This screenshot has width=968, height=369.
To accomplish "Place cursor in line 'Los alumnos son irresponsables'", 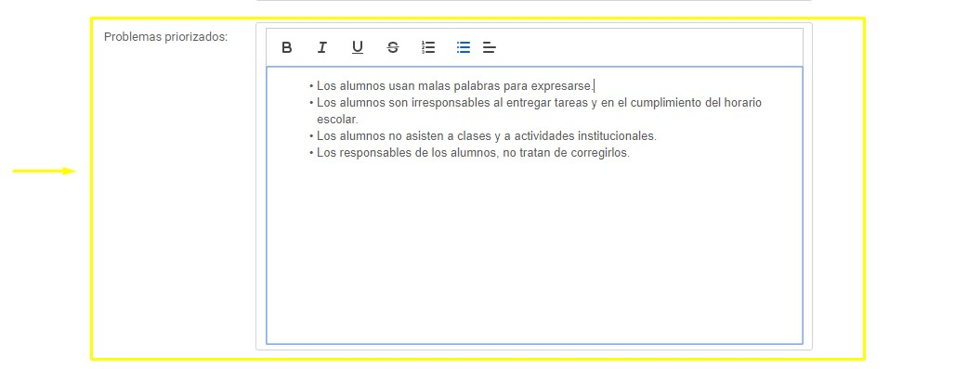I will point(539,103).
